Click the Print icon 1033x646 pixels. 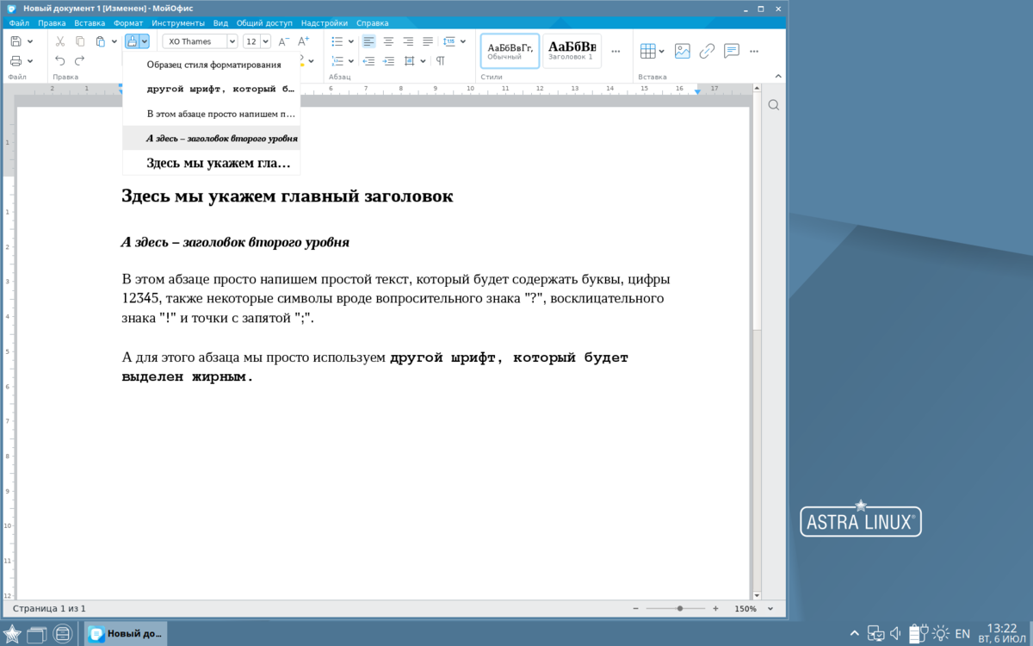pyautogui.click(x=17, y=61)
